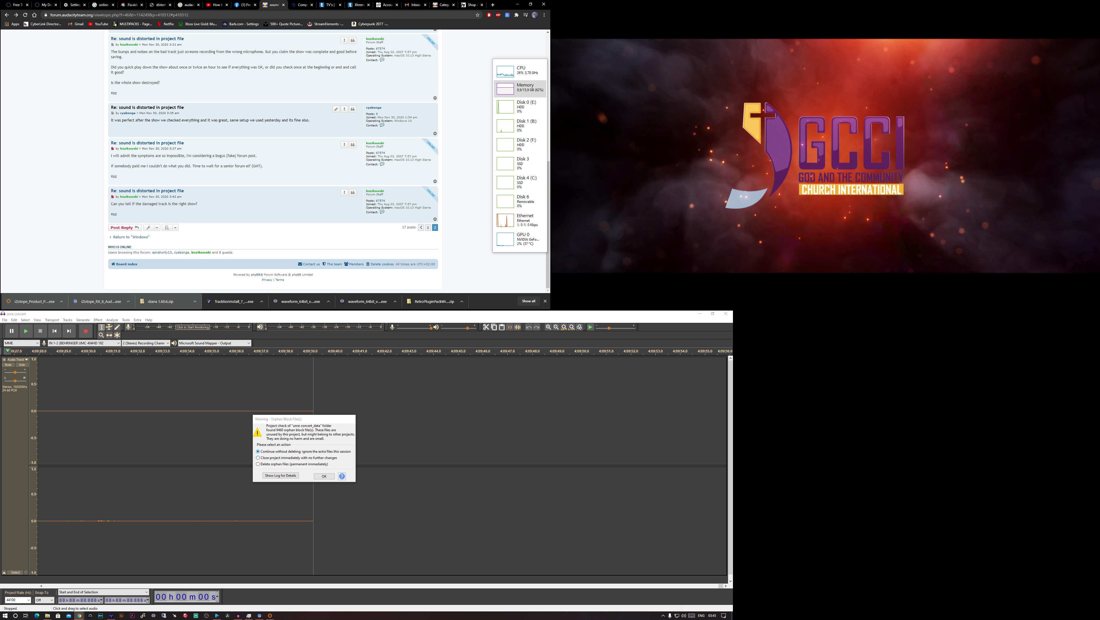Viewport: 1100px width, 620px height.
Task: Select the Zoom magnifier tool
Action: point(101,335)
